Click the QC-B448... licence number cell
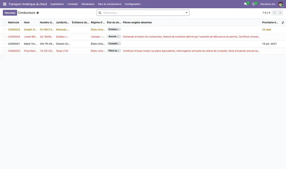This screenshot has width=286, height=169. [47, 37]
